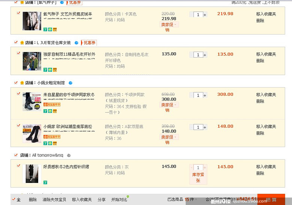Click 淘宝嘉年华 badge under 小蜗家 欧洲站 boots
Screen dimensions: 292x205
click(x=52, y=137)
